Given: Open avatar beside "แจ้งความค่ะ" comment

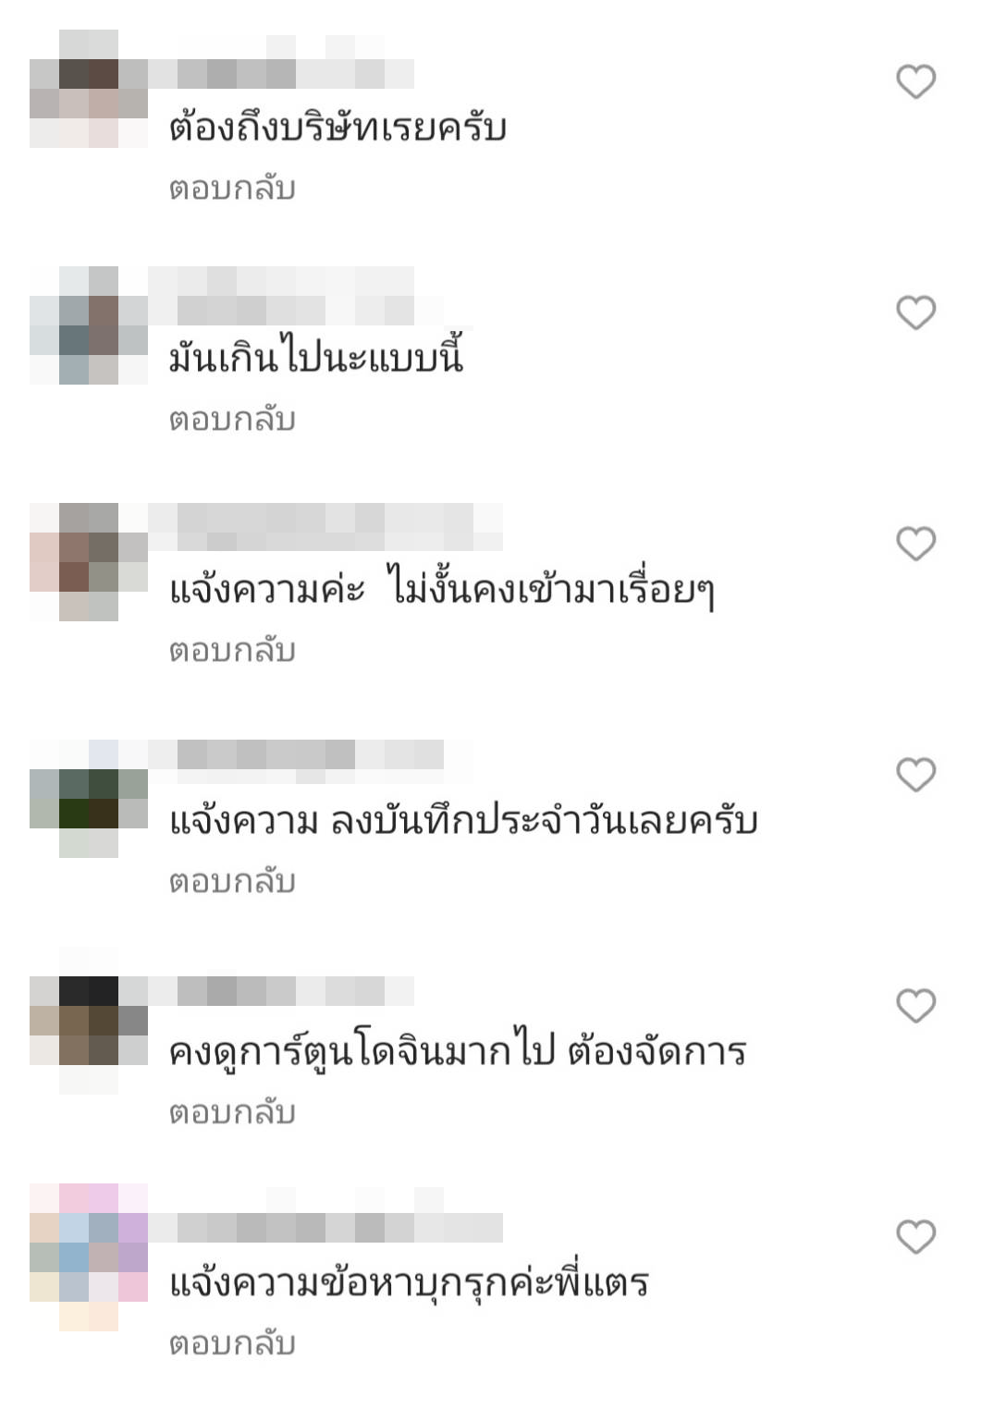Looking at the screenshot, I should [x=89, y=562].
